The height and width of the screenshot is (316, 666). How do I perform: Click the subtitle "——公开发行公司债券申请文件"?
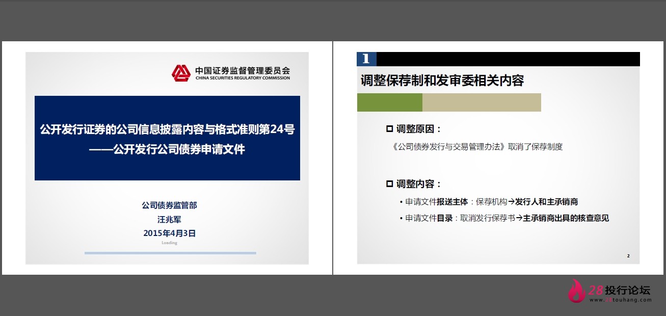click(x=167, y=149)
